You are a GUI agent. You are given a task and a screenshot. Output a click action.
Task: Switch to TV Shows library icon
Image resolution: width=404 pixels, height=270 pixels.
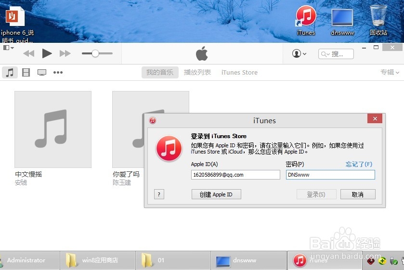(42, 72)
